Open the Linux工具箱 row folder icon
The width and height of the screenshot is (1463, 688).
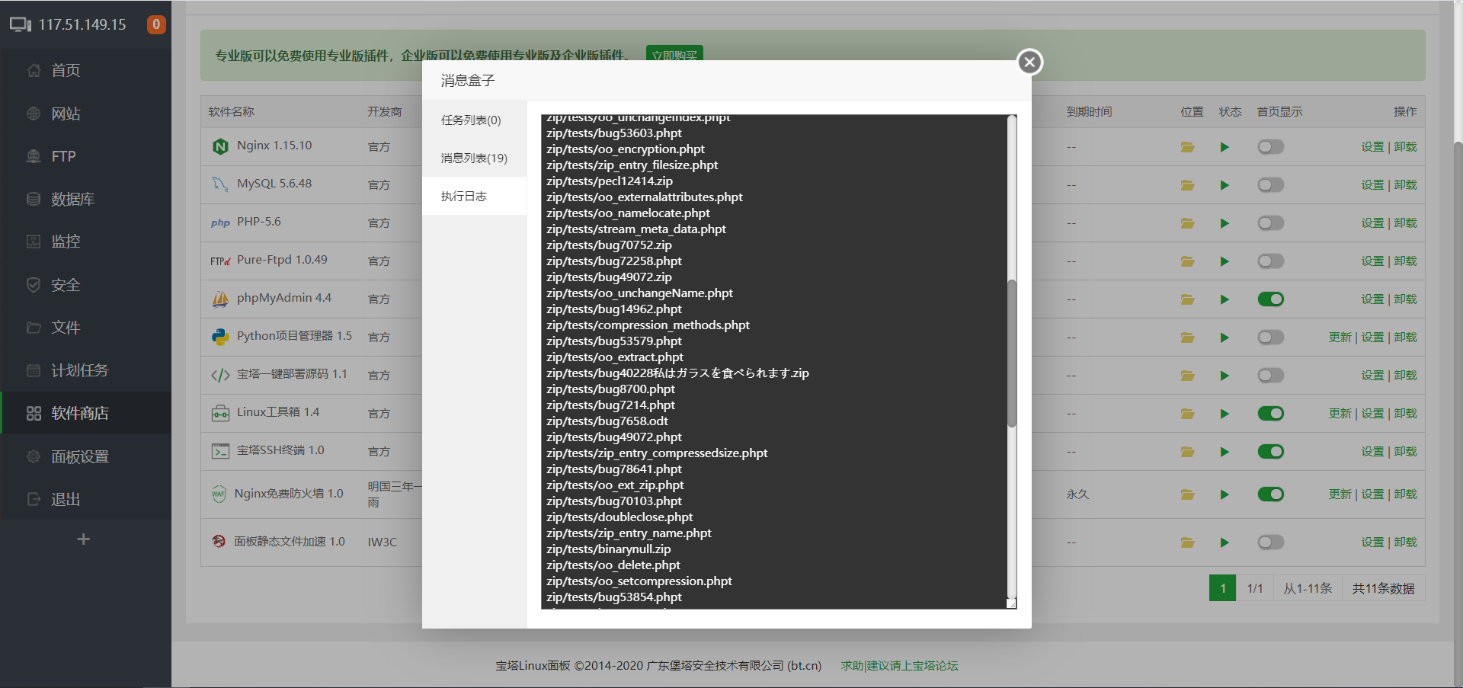(x=1187, y=414)
